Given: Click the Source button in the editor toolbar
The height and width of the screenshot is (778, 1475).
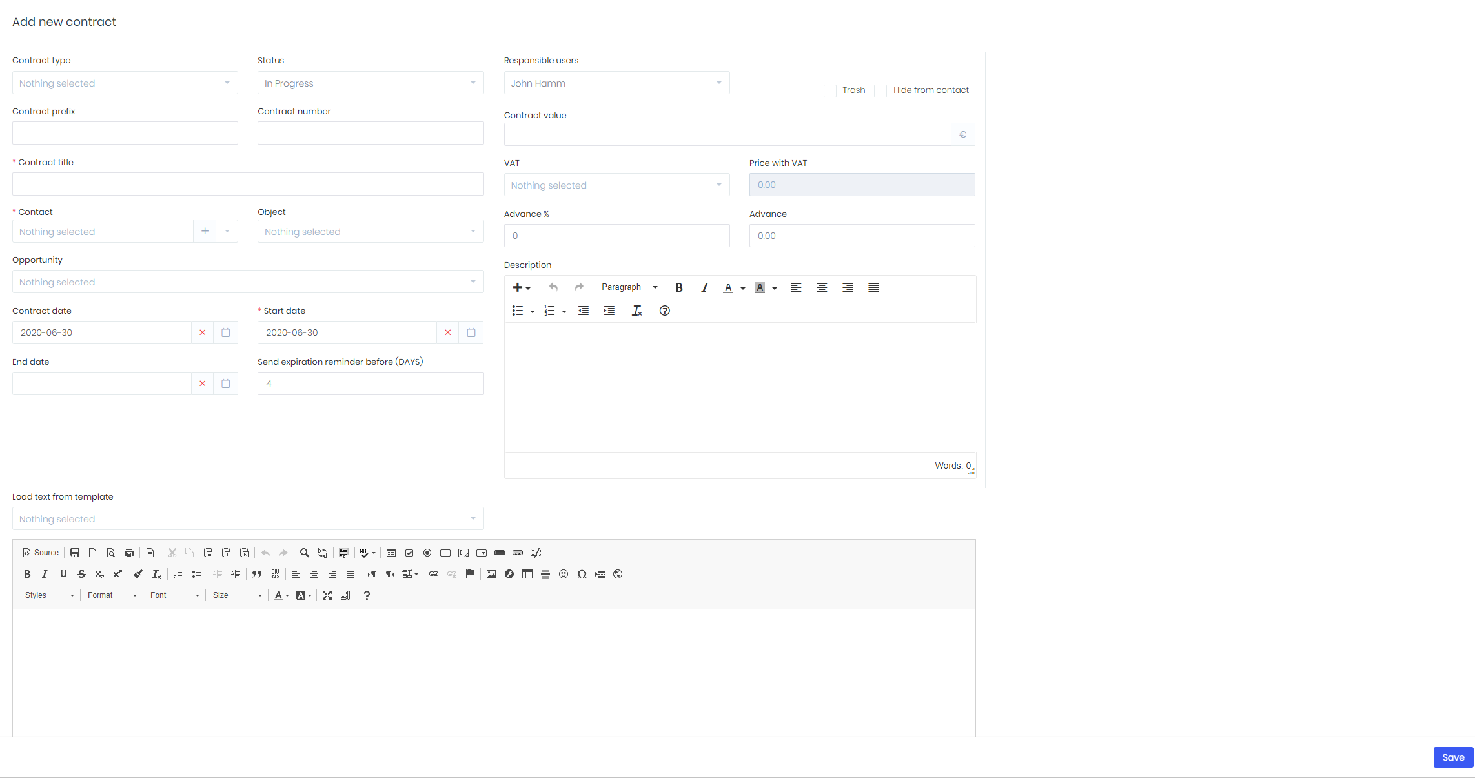Looking at the screenshot, I should (41, 553).
